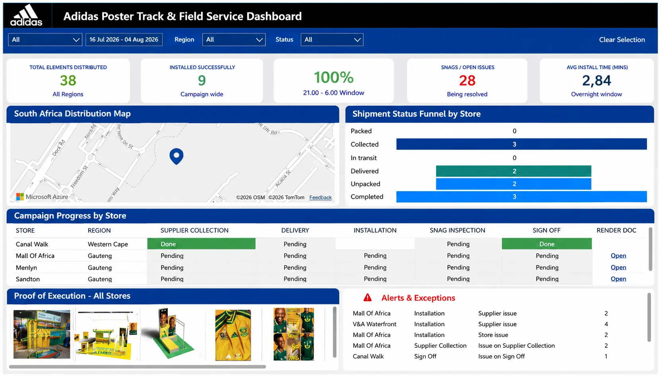Select the Unpacked funnel bar
Image resolution: width=661 pixels, height=376 pixels.
click(513, 184)
